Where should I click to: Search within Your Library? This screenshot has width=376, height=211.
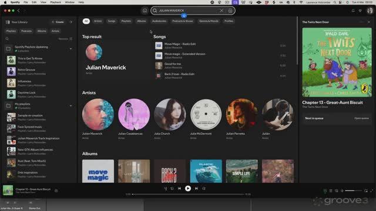(7, 39)
